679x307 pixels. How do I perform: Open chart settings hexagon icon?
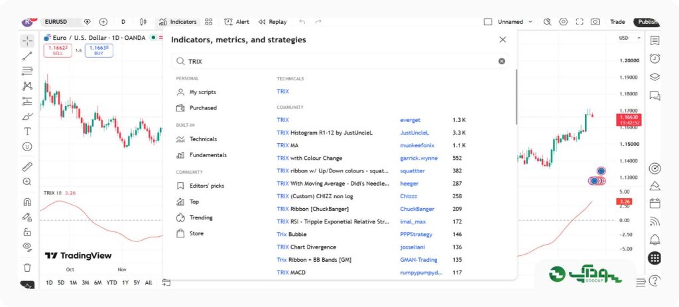(x=563, y=22)
